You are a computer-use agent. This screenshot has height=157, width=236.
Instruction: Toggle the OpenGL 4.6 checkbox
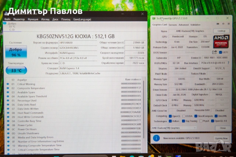tap(212, 121)
